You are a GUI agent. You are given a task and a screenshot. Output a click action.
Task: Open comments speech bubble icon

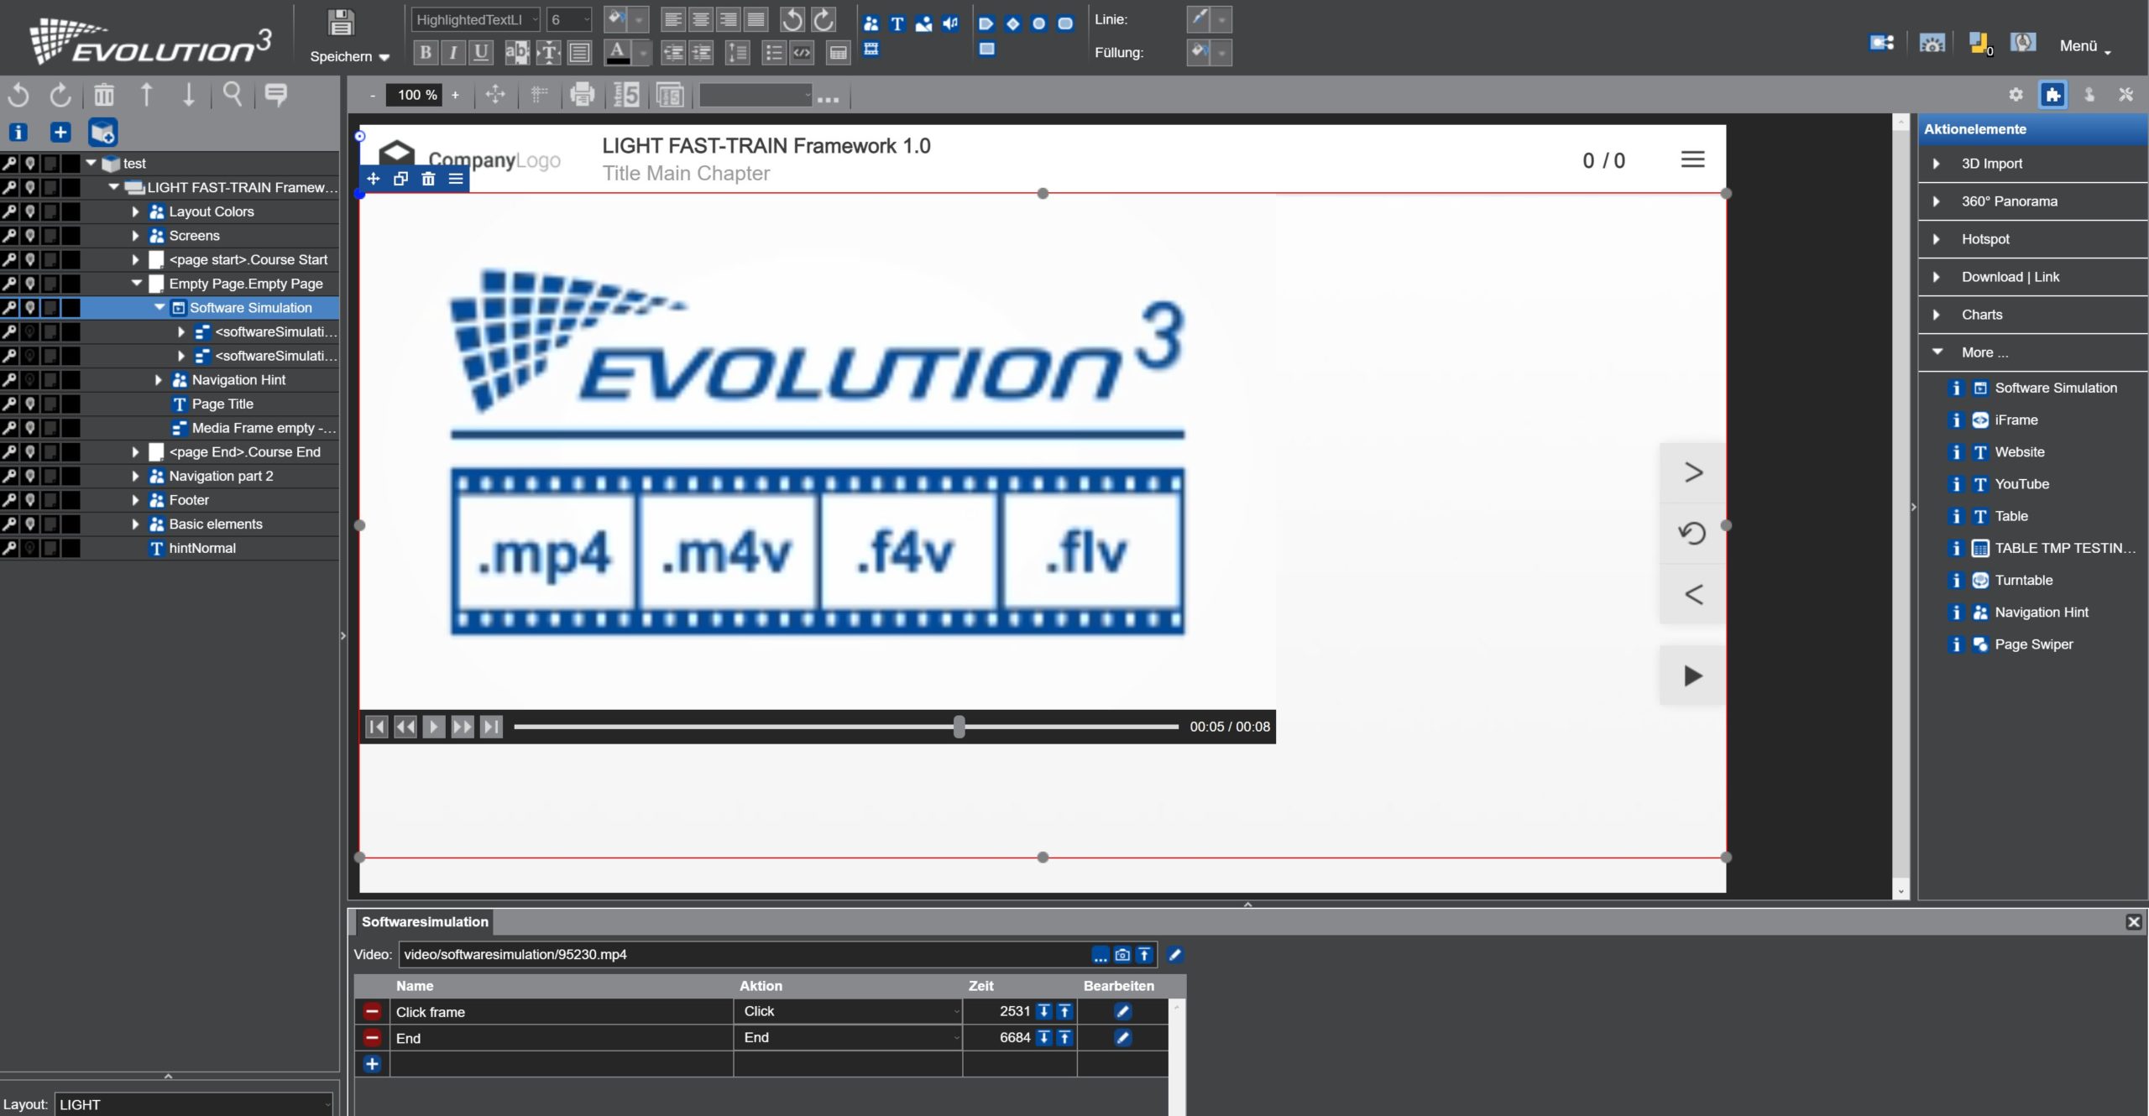[x=276, y=95]
